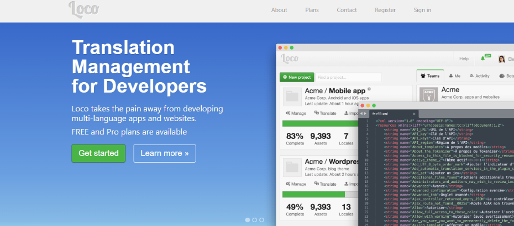Select the first carousel slide dot
This screenshot has height=226, width=514.
247,219
